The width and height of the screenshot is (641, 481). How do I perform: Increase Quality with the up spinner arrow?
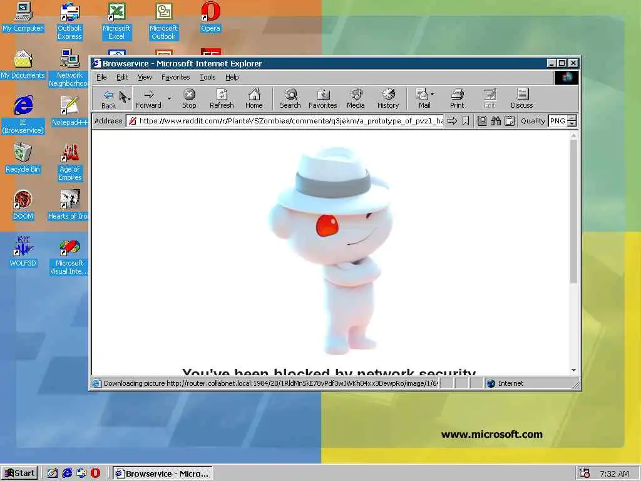coord(572,118)
